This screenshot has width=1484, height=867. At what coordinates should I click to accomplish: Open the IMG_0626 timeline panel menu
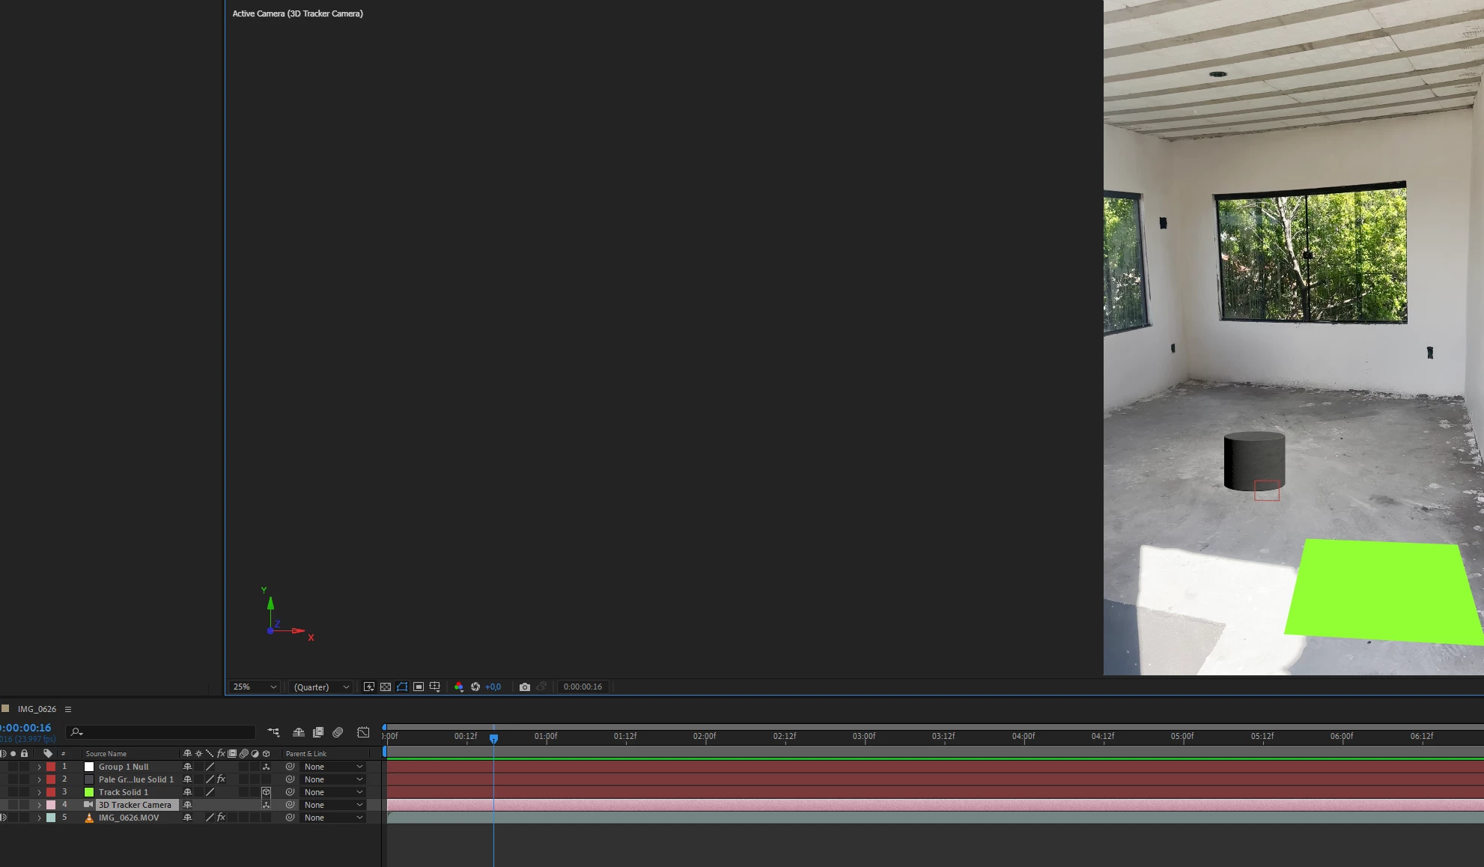point(68,709)
